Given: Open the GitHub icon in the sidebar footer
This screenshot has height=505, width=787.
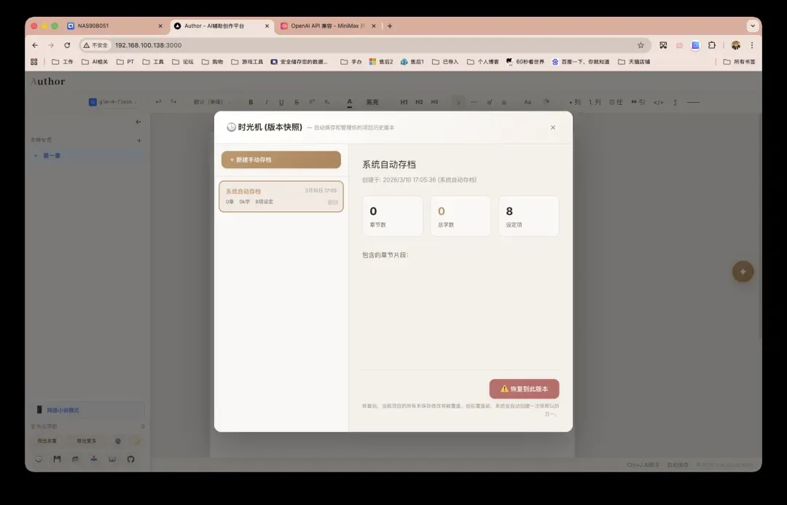Looking at the screenshot, I should (131, 459).
